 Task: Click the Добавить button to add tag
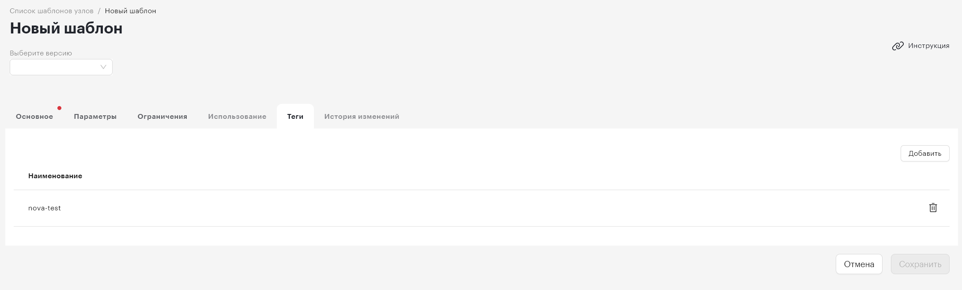click(x=925, y=153)
